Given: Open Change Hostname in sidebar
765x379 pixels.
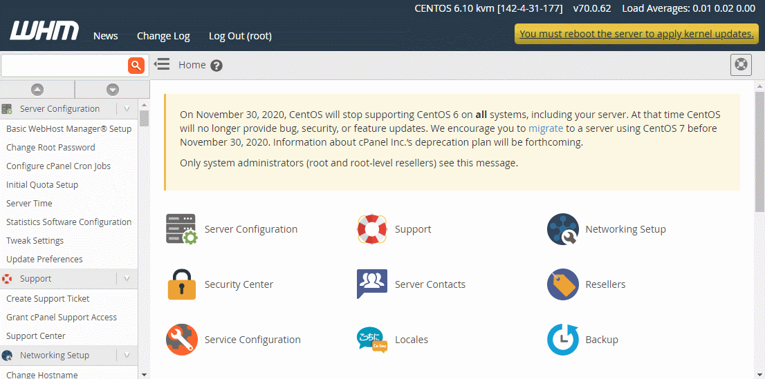Looking at the screenshot, I should (42, 375).
